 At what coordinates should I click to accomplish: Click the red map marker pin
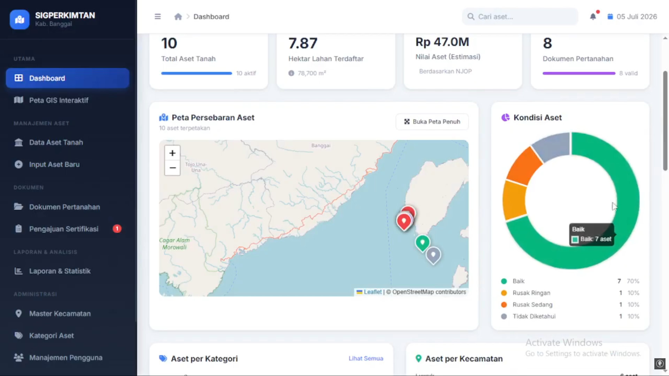pos(404,222)
